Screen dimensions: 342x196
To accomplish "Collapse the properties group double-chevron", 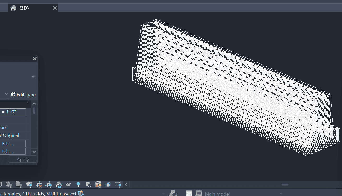I will click(28, 103).
